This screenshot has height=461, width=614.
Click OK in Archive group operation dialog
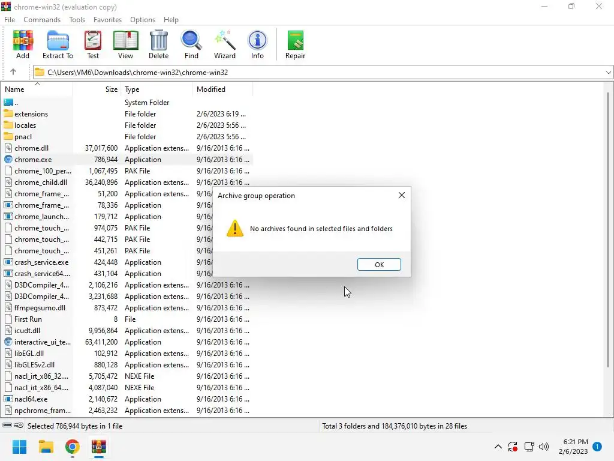(x=379, y=265)
